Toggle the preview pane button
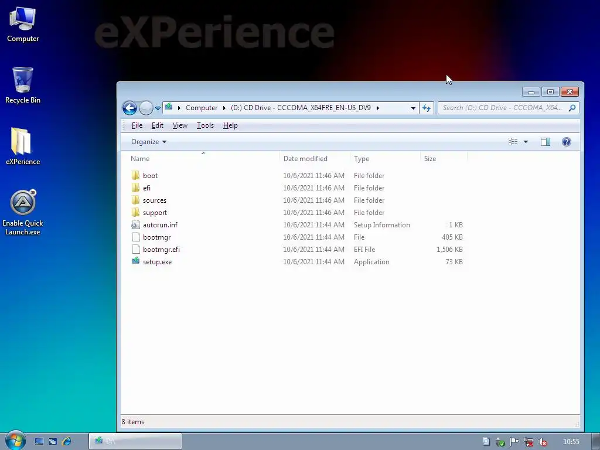The width and height of the screenshot is (600, 450). [546, 142]
